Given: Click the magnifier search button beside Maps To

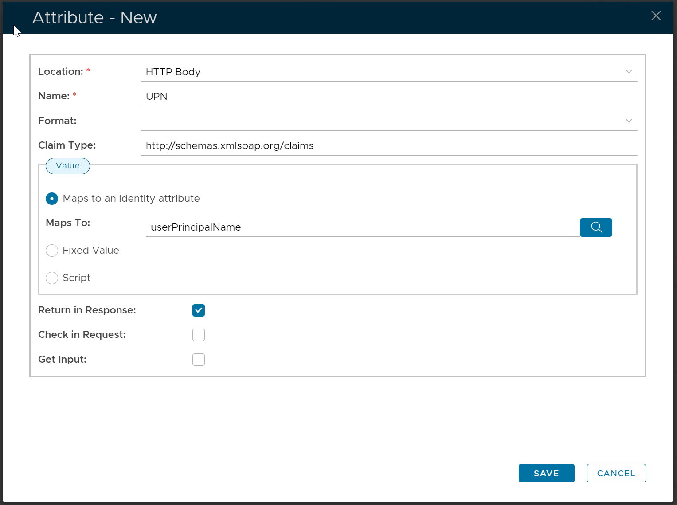Looking at the screenshot, I should click(595, 227).
